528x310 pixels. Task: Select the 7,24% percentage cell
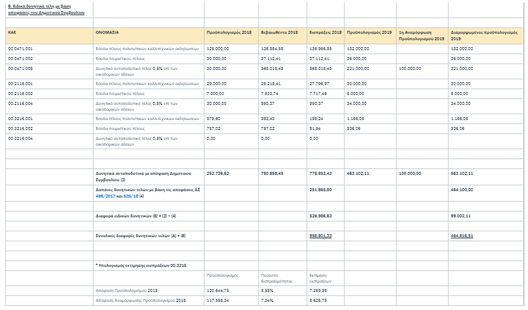point(268,300)
